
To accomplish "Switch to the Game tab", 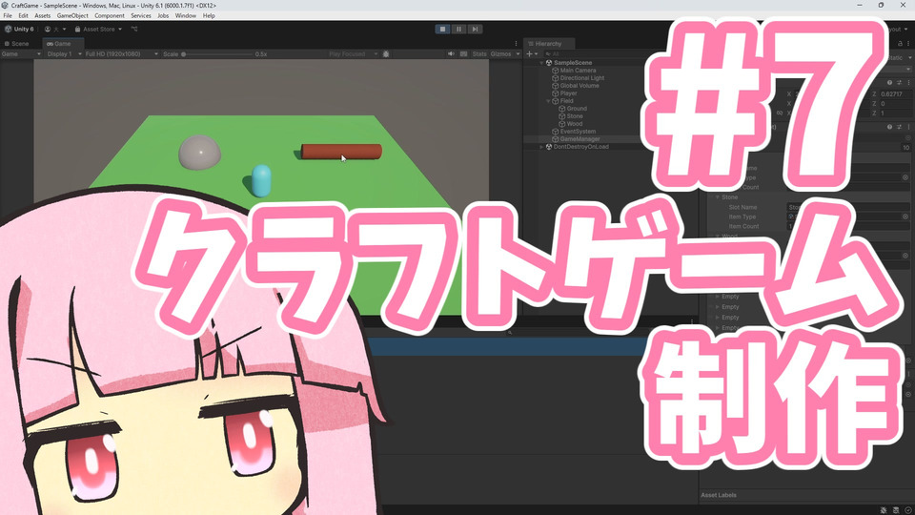I will point(62,43).
